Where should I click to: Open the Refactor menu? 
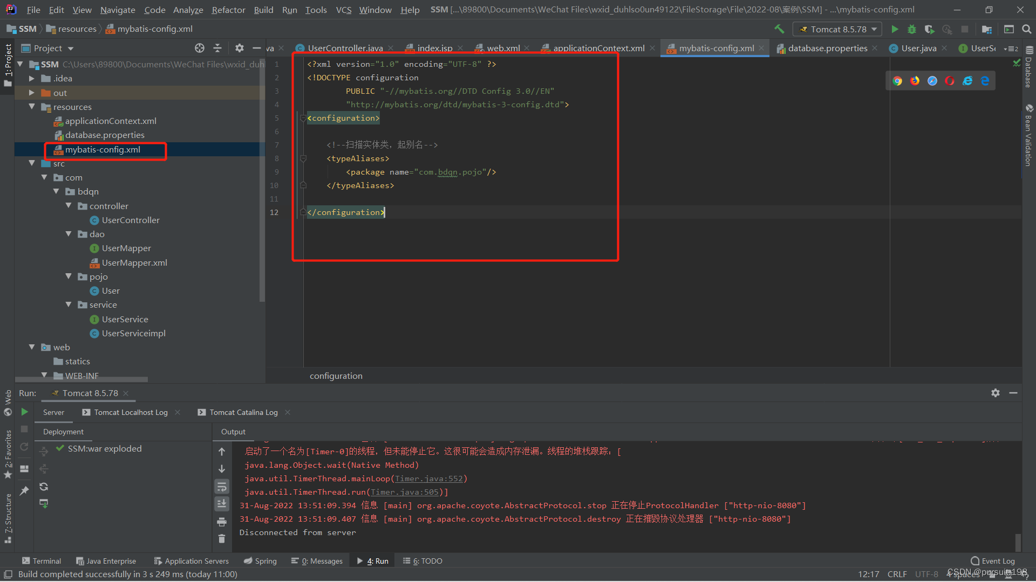[228, 10]
